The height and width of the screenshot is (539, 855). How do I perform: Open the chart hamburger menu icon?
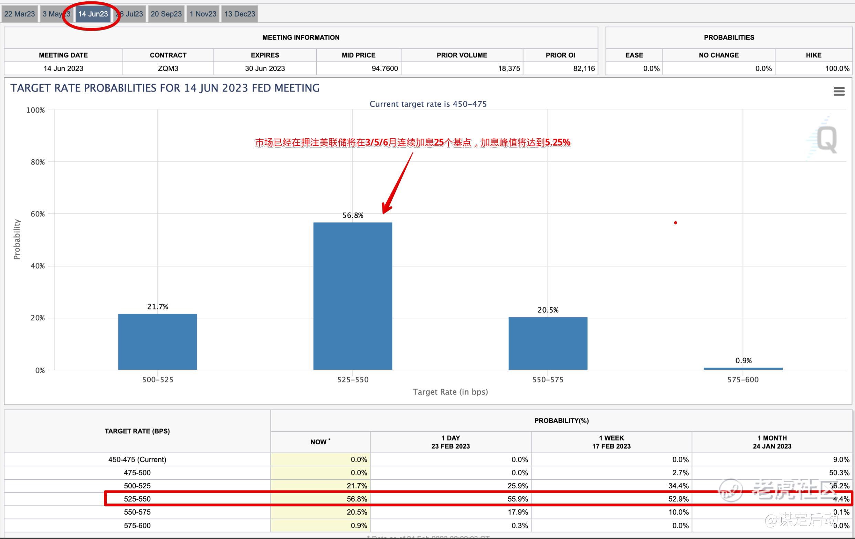click(x=839, y=92)
